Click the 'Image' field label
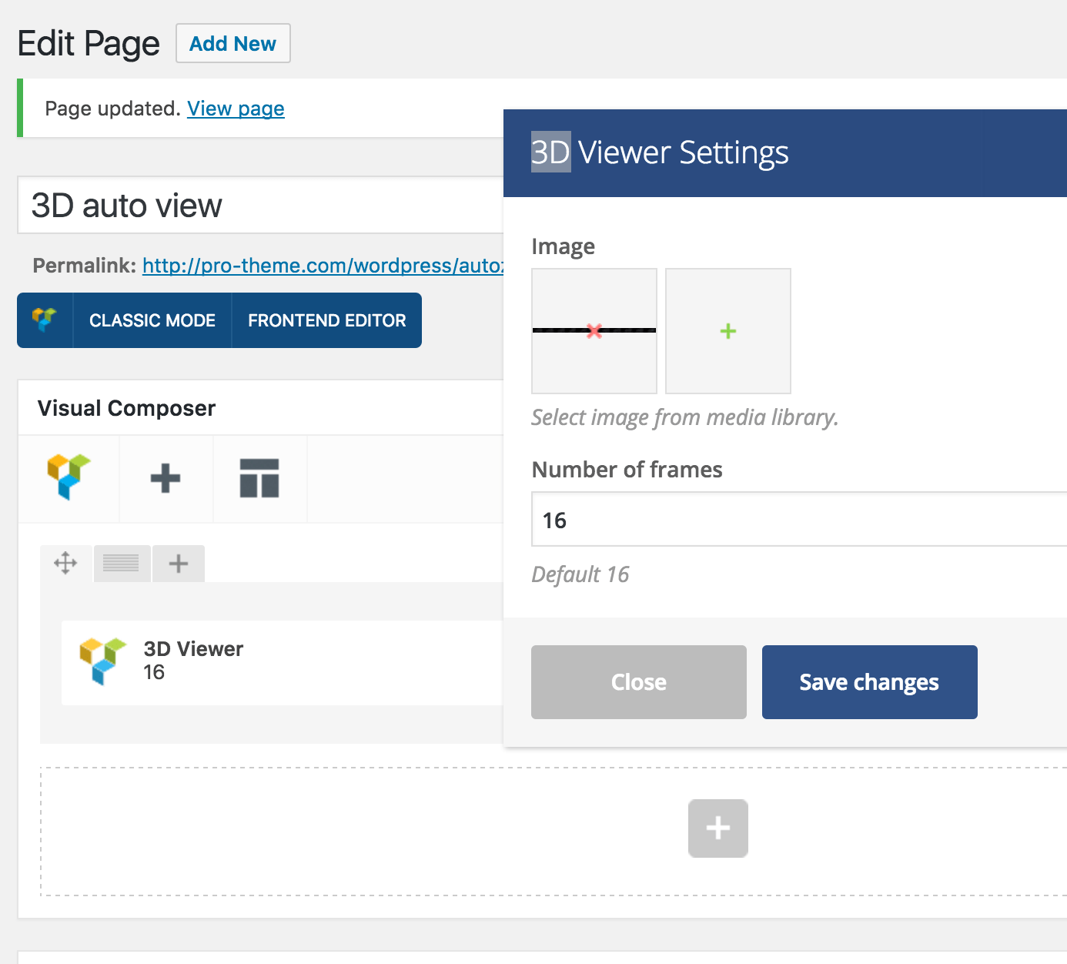Viewport: 1067px width, 964px height. coord(564,246)
